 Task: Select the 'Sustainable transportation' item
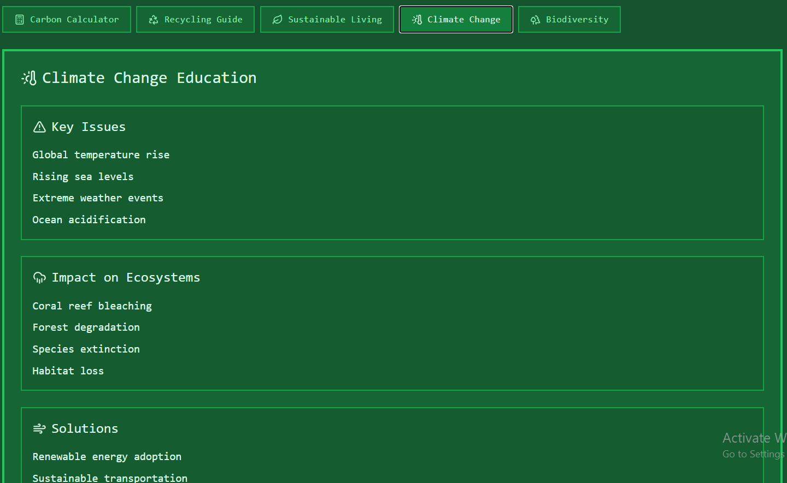coord(110,478)
